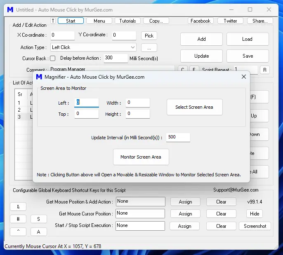Click the Hide button
The width and height of the screenshot is (283, 255).
point(255,214)
